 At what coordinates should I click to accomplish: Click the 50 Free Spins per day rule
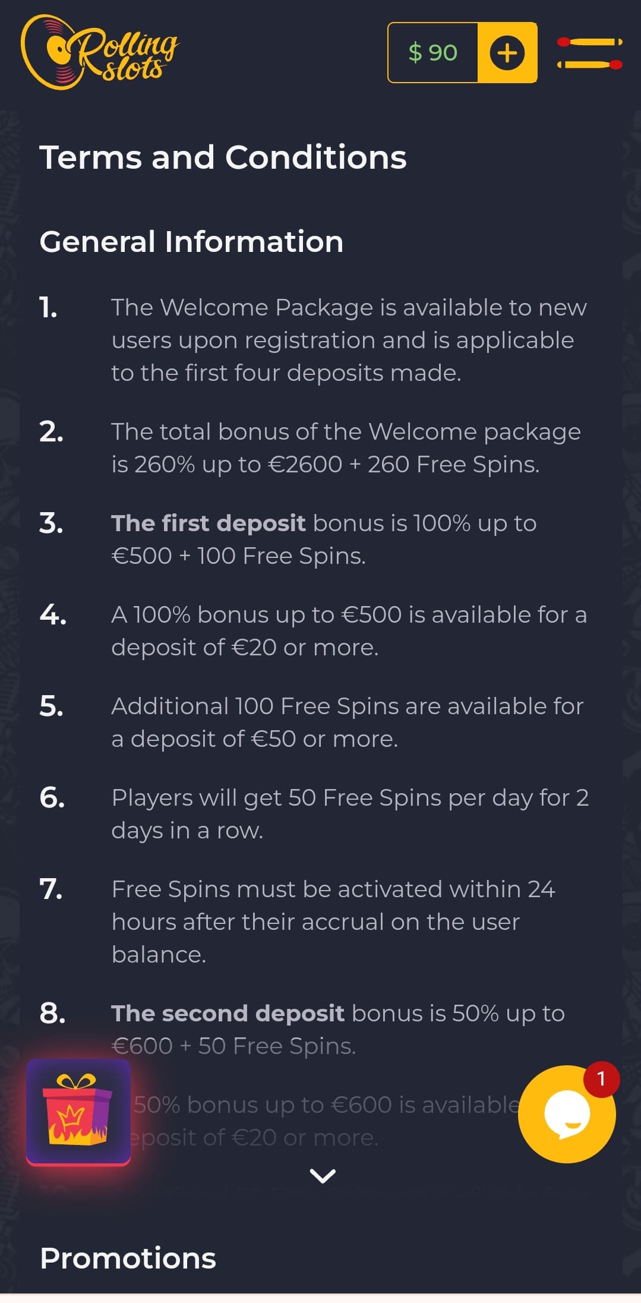click(x=350, y=814)
